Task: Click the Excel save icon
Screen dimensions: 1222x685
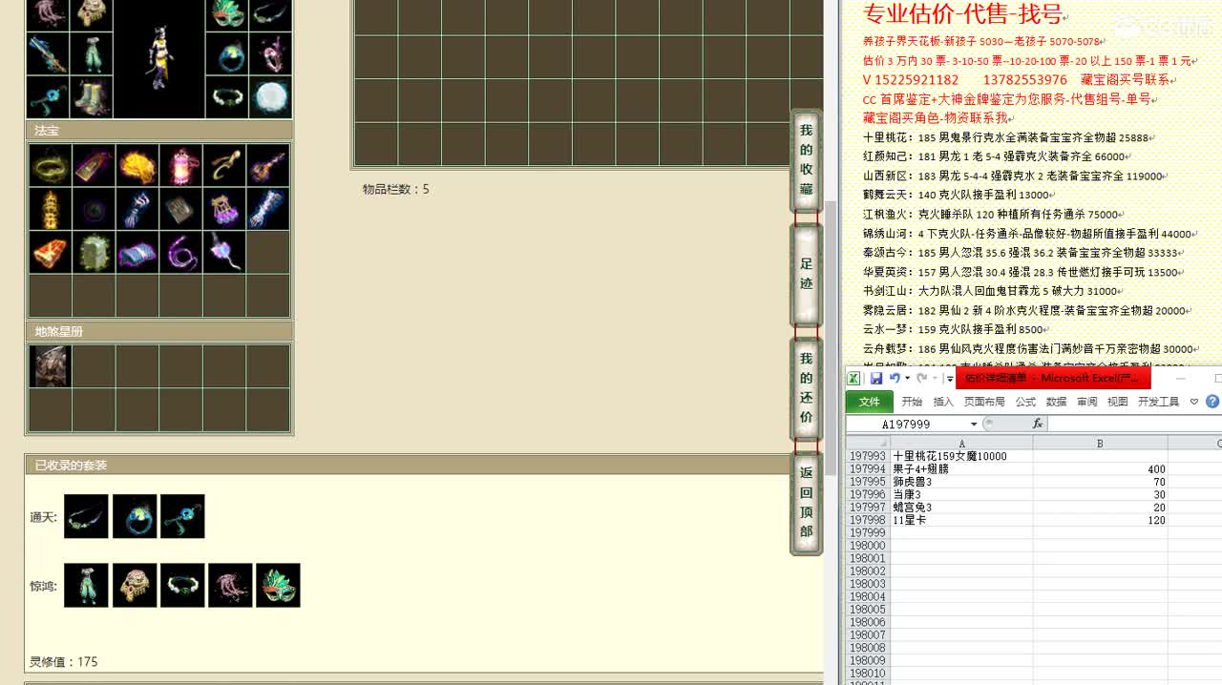Action: pyautogui.click(x=875, y=379)
